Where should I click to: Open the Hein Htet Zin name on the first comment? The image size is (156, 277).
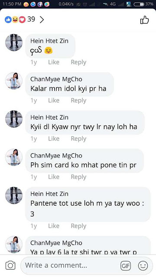49,41
